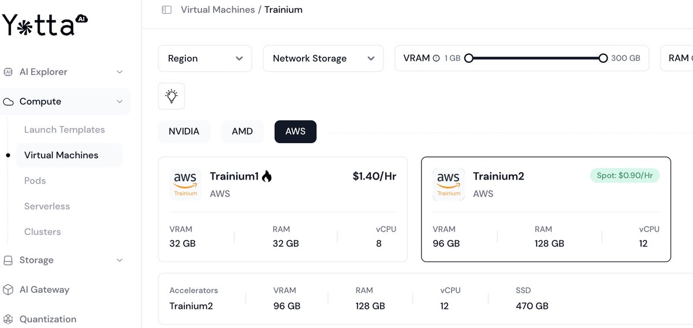Collapse the Compute section chevron
The image size is (693, 328).
pos(120,102)
